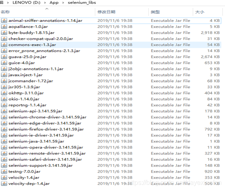The width and height of the screenshot is (225, 190).
Task: Click the date cell of selenium-java-3.141.59.jar
Action: tap(115, 141)
